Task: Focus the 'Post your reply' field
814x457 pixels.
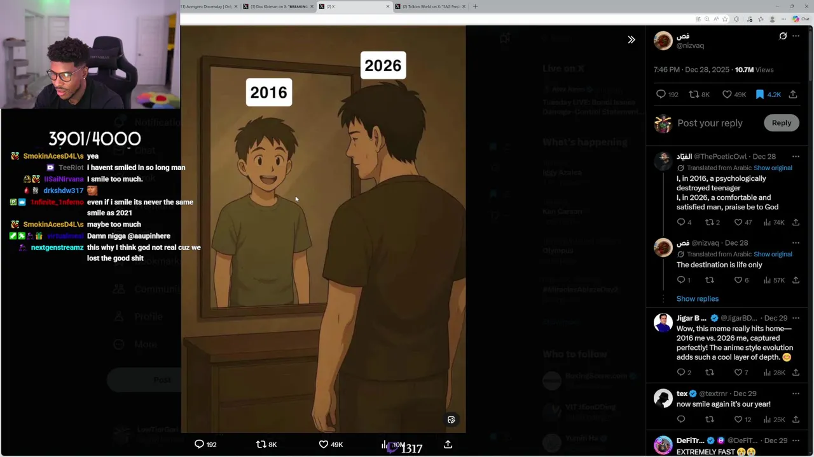Action: point(710,123)
